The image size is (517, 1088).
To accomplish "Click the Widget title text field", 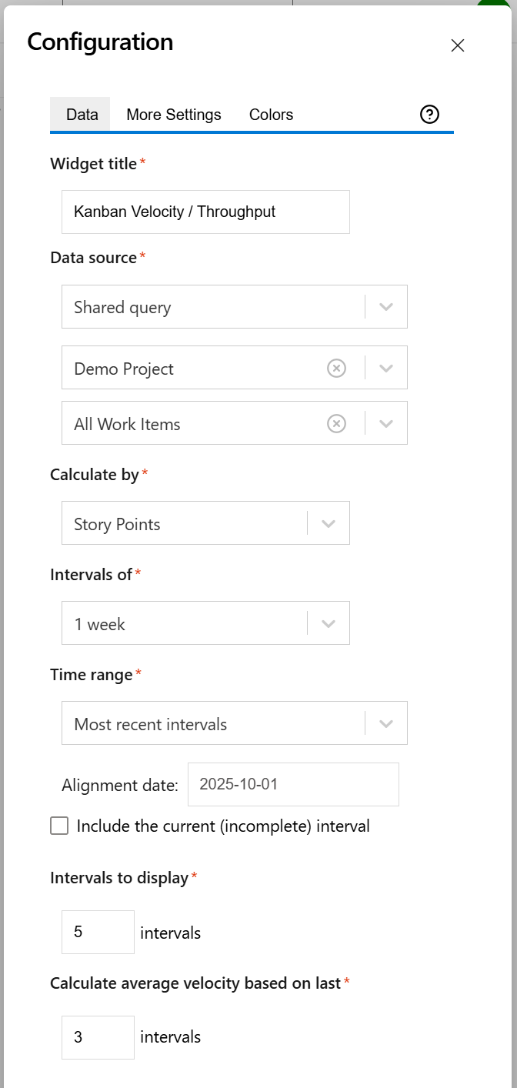I will coord(205,212).
